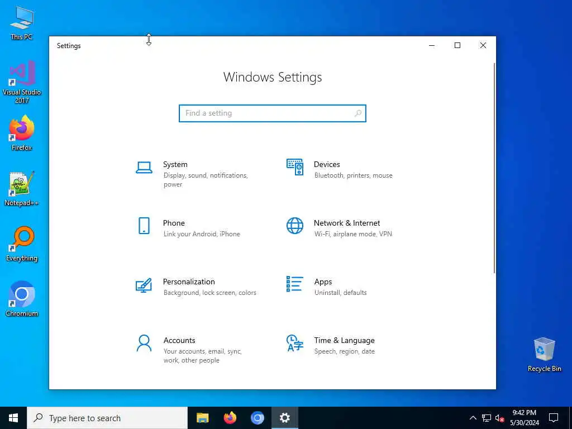The width and height of the screenshot is (572, 429).
Task: Click the Settings window vertical scrollbar
Action: tap(494, 168)
